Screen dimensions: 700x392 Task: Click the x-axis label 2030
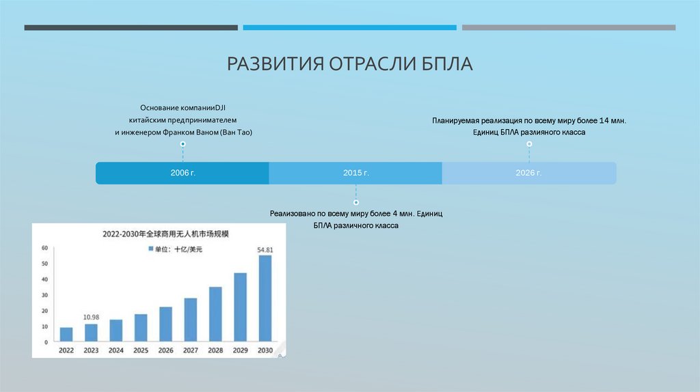pyautogui.click(x=265, y=350)
